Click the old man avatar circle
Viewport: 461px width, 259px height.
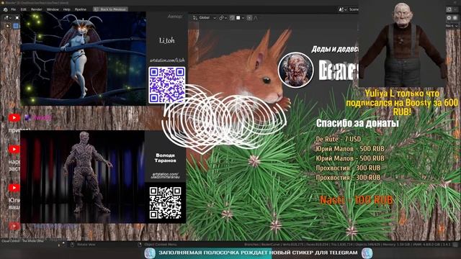click(296, 71)
